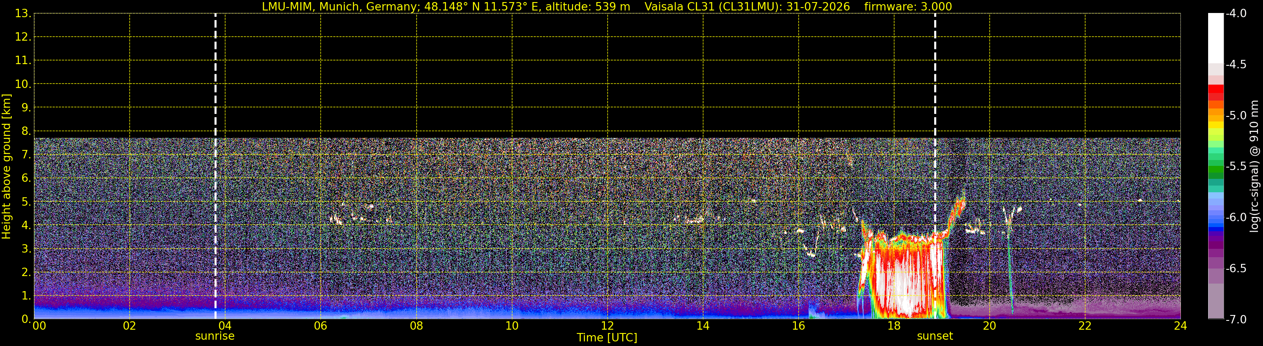The width and height of the screenshot is (1263, 346).
Task: Click the 12 hour tick label
Action: pyautogui.click(x=607, y=326)
